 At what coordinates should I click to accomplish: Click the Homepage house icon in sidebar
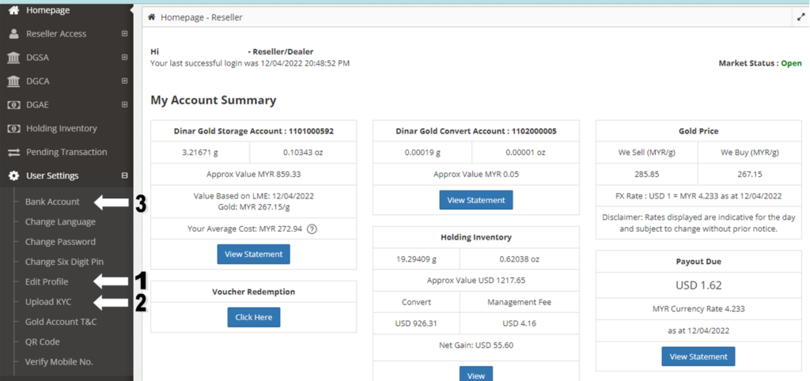point(13,10)
